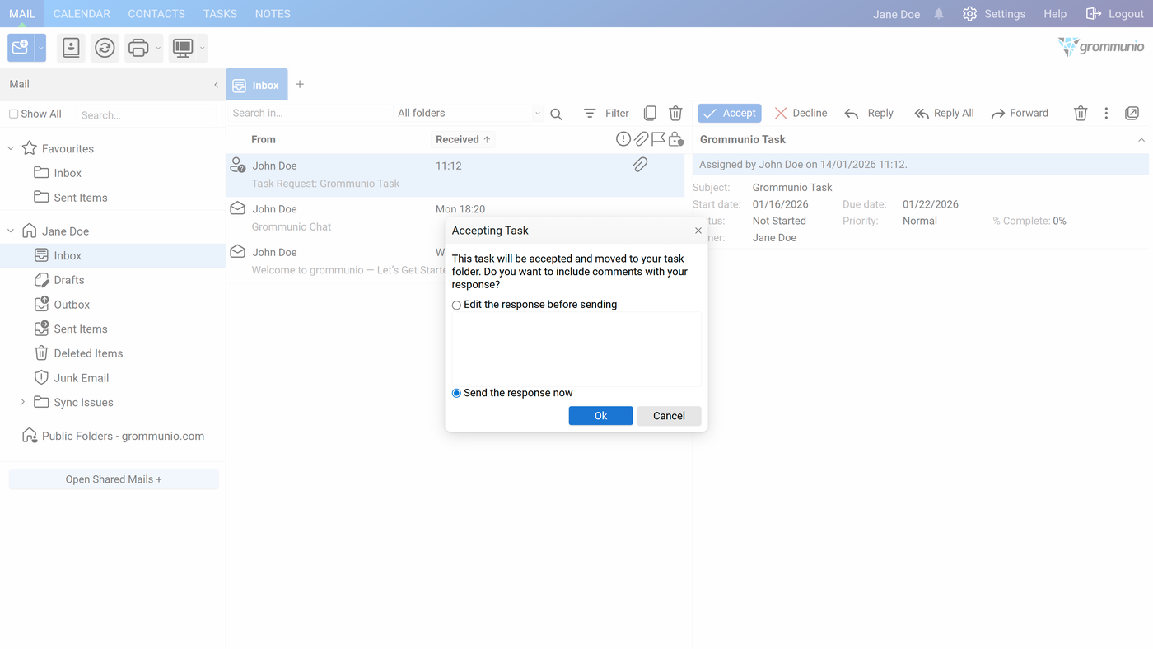Open the notifications bell

click(x=939, y=14)
